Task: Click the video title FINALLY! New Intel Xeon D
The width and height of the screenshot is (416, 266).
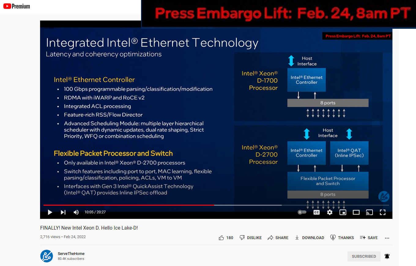Action: pyautogui.click(x=89, y=228)
